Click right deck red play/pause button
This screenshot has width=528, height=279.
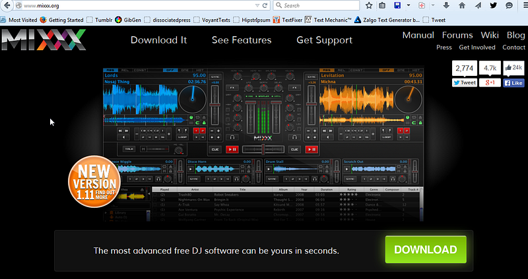pyautogui.click(x=312, y=149)
